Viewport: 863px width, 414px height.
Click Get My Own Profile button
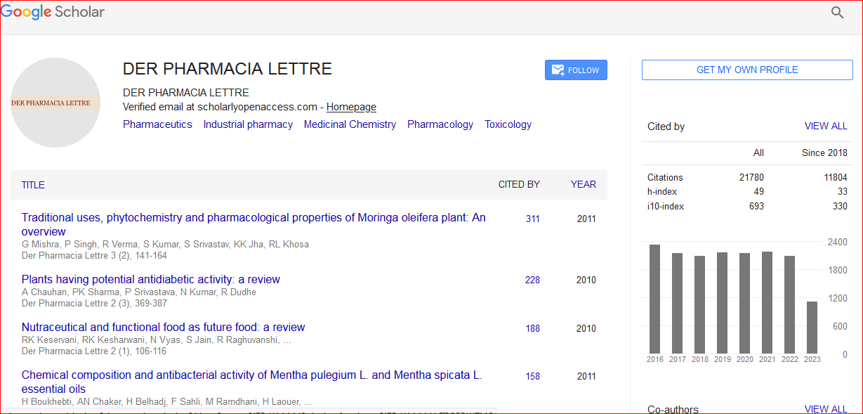click(x=747, y=70)
